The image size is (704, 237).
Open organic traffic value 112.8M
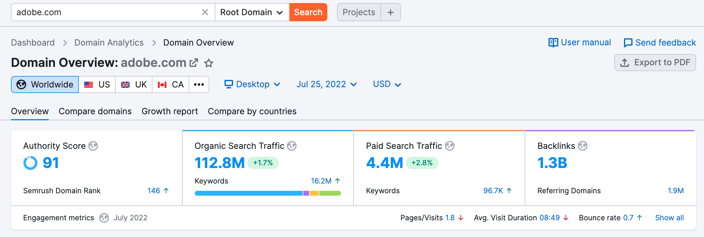pyautogui.click(x=220, y=163)
